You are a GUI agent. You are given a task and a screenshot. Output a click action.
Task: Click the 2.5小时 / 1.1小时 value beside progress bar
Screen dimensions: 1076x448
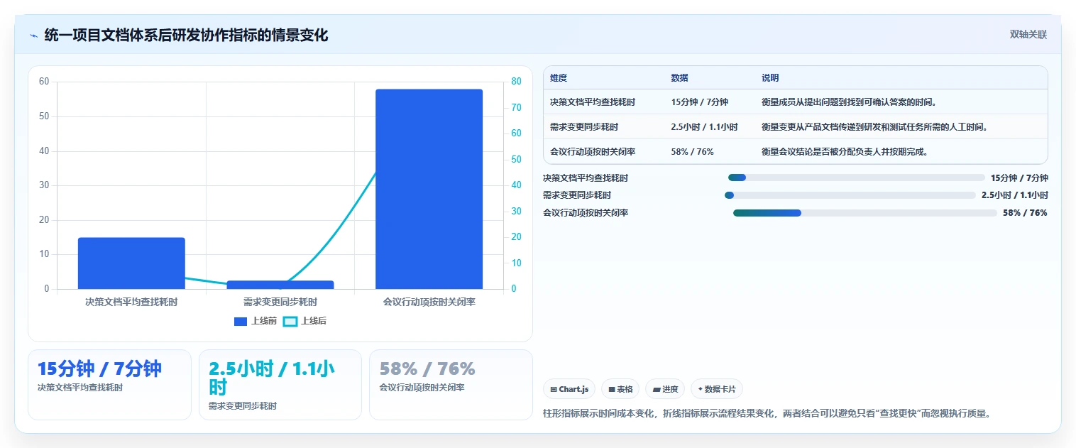[x=1015, y=195]
